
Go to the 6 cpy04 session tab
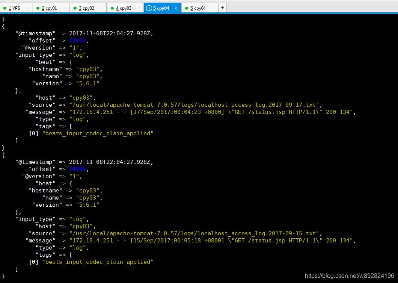pyautogui.click(x=199, y=8)
